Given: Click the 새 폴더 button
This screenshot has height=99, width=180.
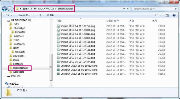Looking at the screenshot, I should [50, 15].
